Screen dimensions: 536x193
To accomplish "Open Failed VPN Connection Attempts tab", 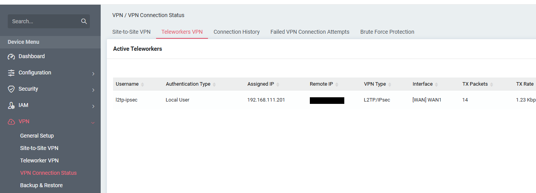I will (309, 32).
